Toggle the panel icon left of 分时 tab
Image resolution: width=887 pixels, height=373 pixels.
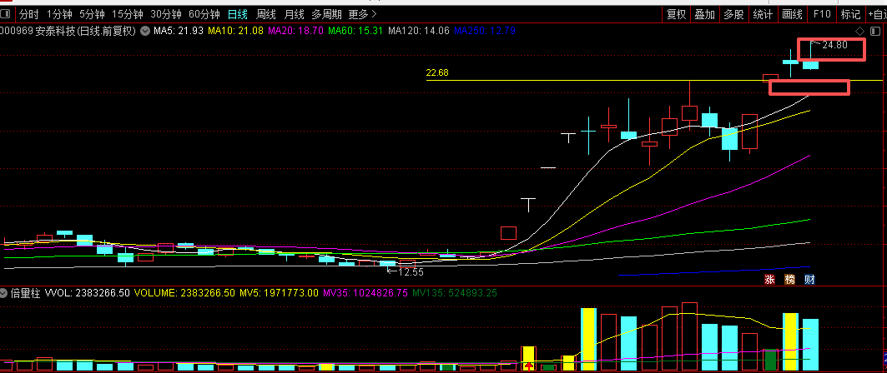(x=7, y=14)
